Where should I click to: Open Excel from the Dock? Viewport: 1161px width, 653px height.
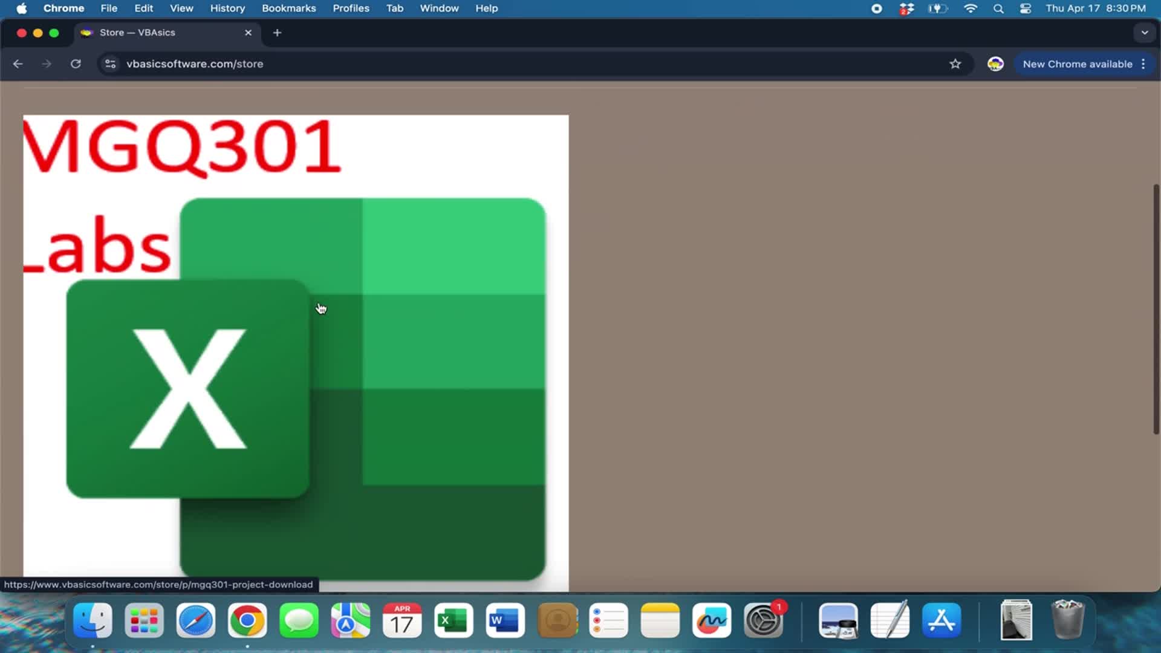point(454,621)
